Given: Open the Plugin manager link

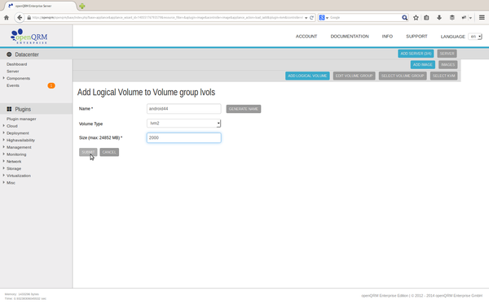Looking at the screenshot, I should pos(21,119).
